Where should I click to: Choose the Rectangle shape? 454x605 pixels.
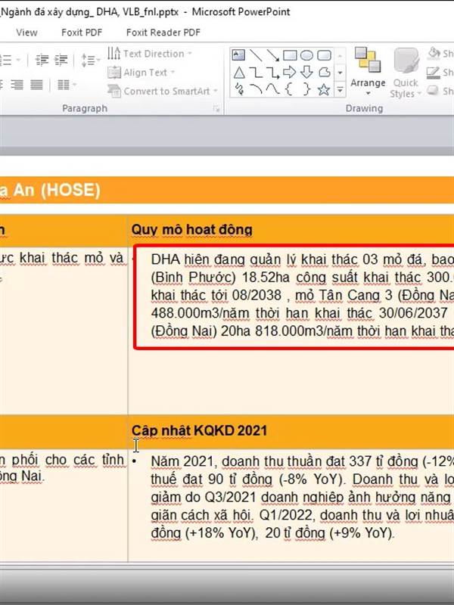290,55
